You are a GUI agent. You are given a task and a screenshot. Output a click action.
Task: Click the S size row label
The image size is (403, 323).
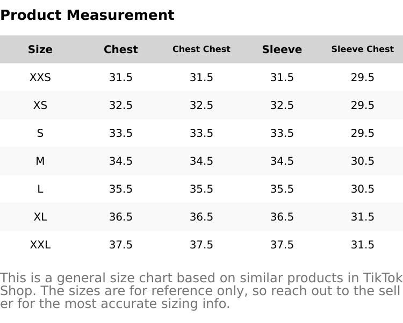(x=40, y=134)
